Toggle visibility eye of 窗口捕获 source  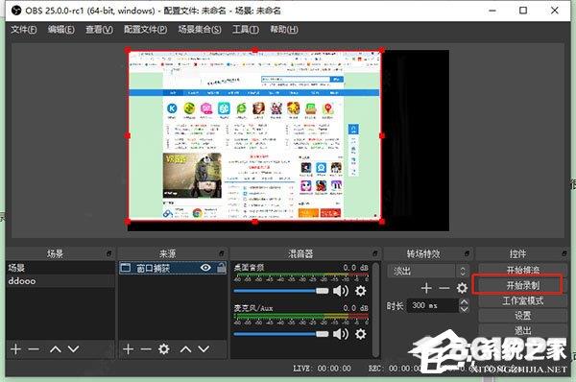pos(205,268)
